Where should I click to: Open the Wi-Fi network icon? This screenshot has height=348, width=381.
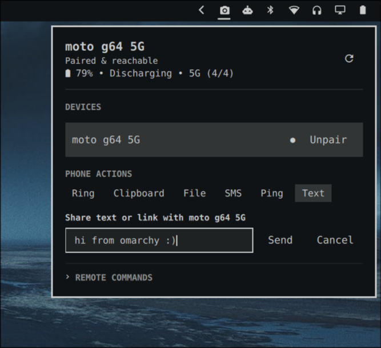point(294,10)
